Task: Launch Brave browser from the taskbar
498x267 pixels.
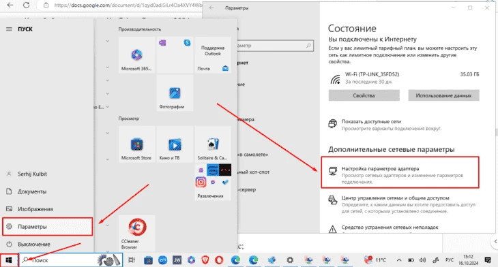Action: pyautogui.click(x=205, y=260)
